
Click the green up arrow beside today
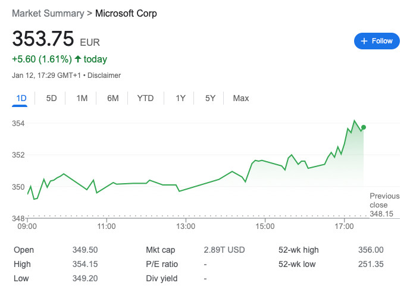tap(78, 59)
